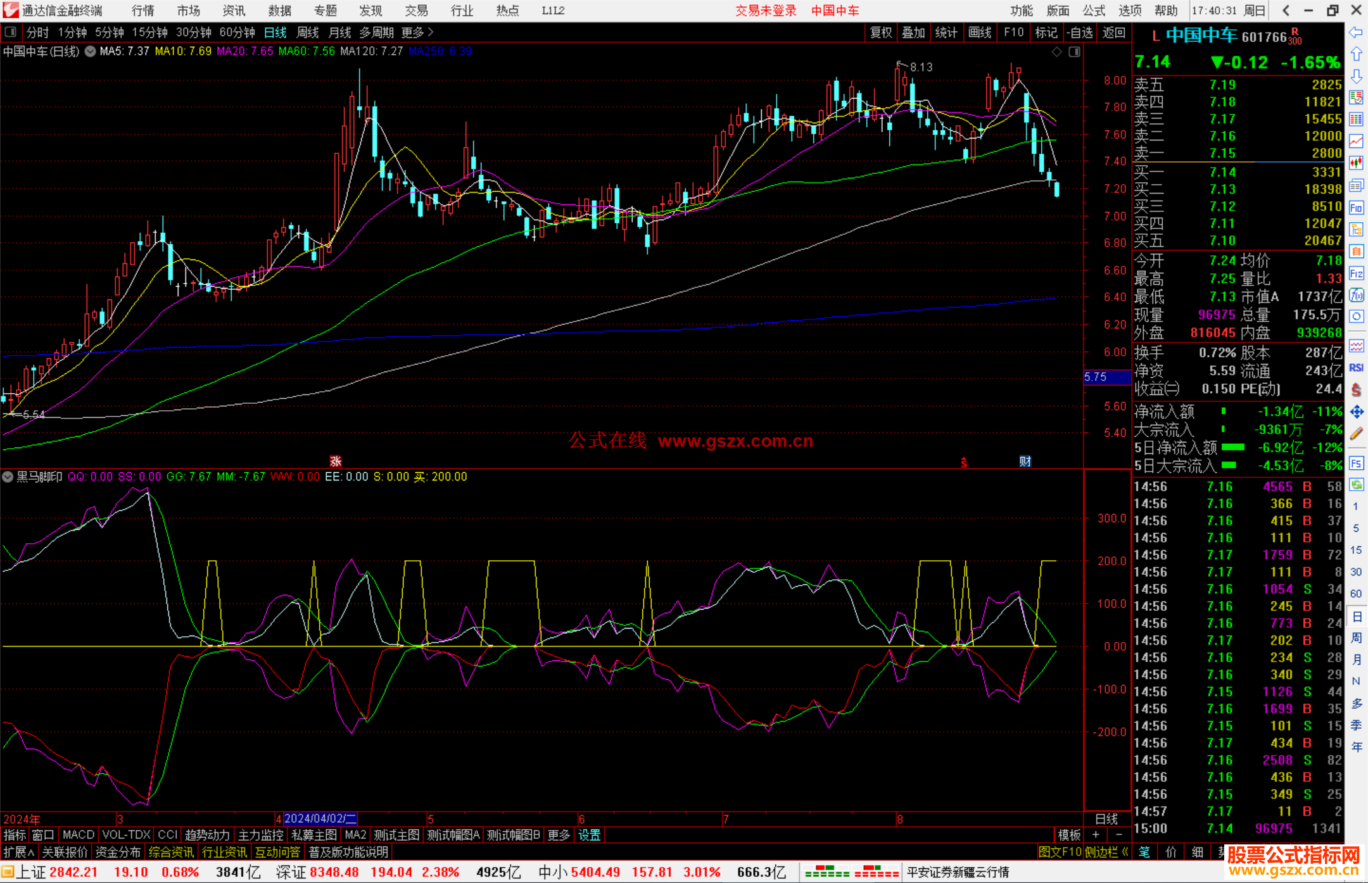Click the back arrow icon in right sidebar
Screen dimensions: 1368x883
coord(1356,32)
